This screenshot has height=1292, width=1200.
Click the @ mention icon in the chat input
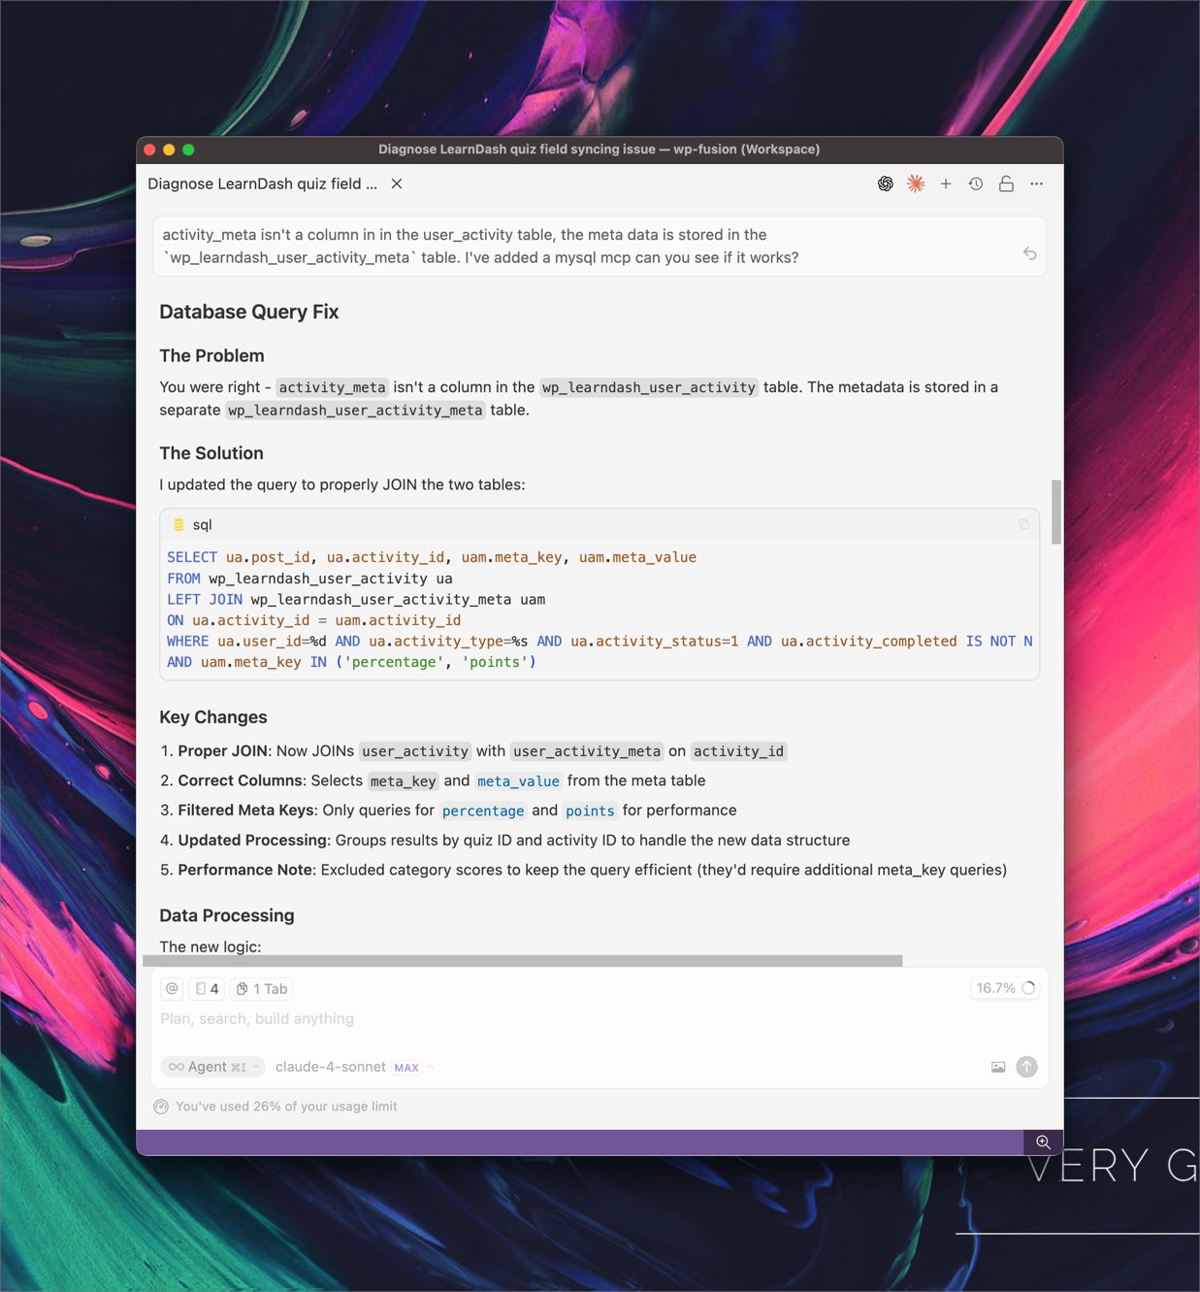pyautogui.click(x=172, y=988)
